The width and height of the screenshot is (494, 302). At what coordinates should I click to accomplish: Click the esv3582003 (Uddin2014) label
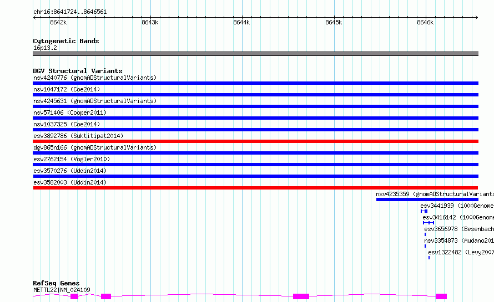(x=70, y=182)
